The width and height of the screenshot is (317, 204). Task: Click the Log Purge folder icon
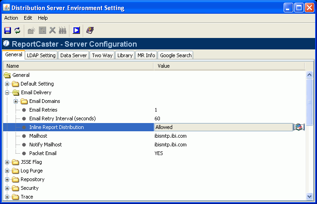tap(16, 171)
